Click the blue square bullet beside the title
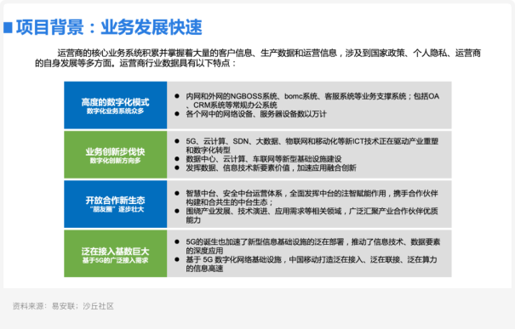The image size is (515, 329). pyautogui.click(x=8, y=27)
